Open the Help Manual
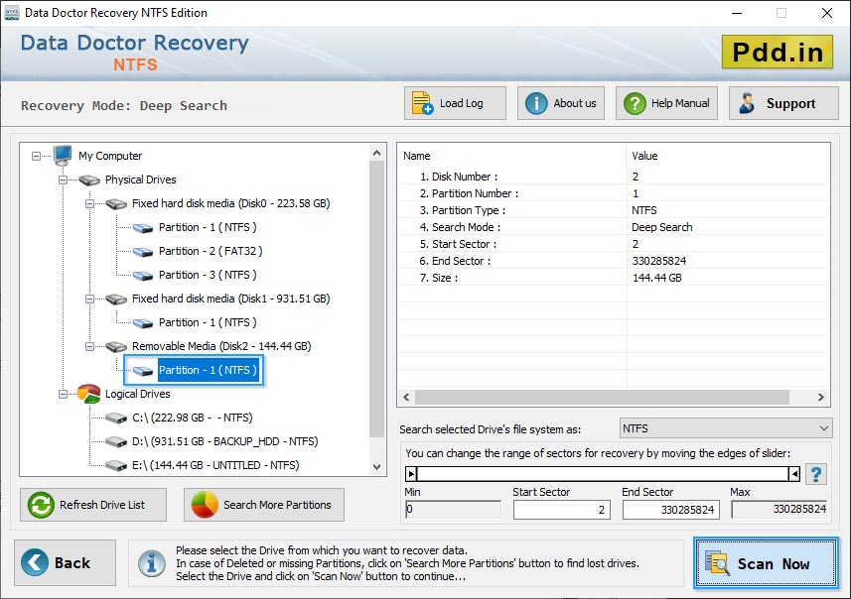 pos(666,103)
